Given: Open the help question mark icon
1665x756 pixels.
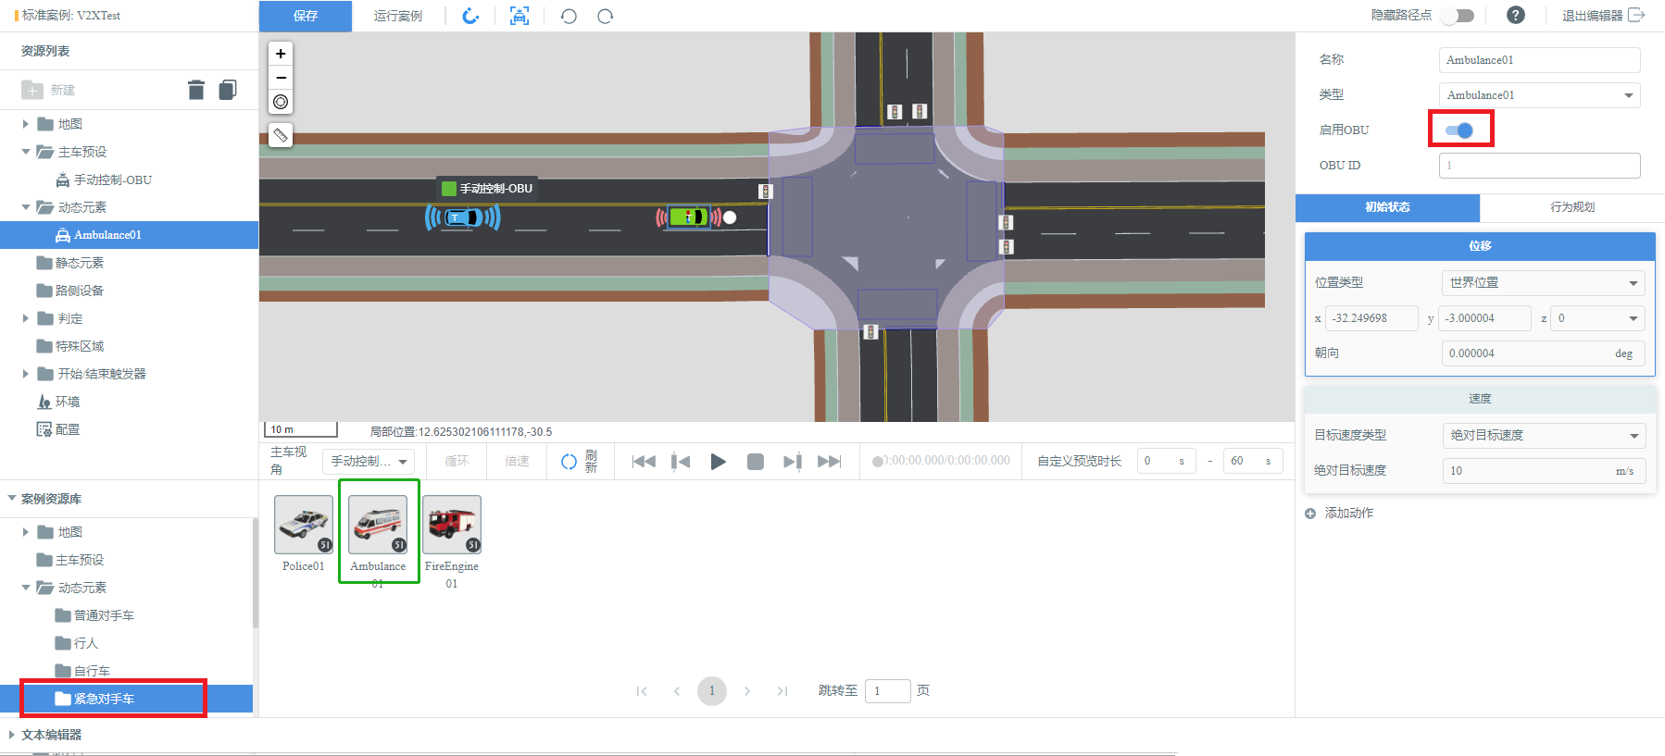Looking at the screenshot, I should 1515,15.
